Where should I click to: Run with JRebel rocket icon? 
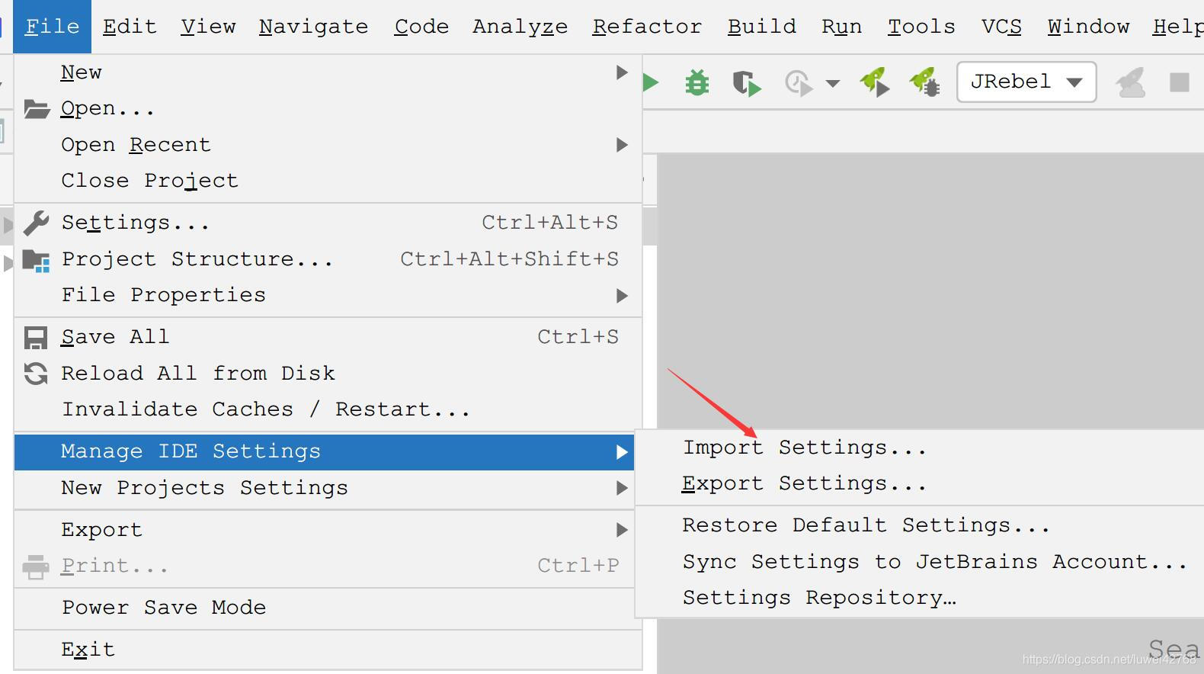(875, 82)
